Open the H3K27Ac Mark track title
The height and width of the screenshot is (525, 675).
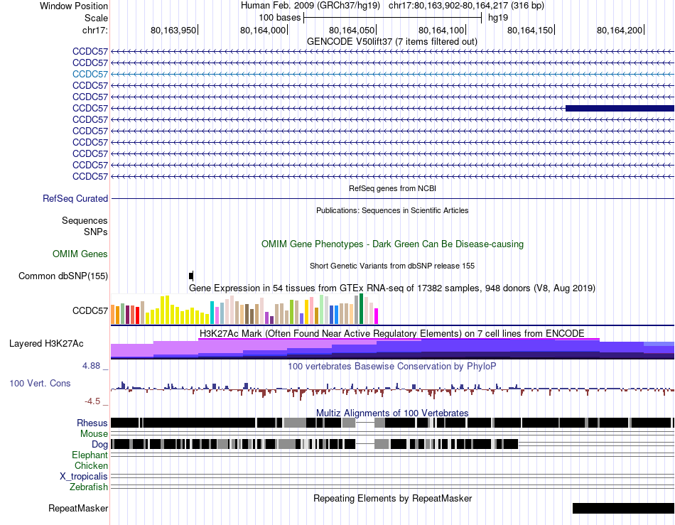point(392,333)
